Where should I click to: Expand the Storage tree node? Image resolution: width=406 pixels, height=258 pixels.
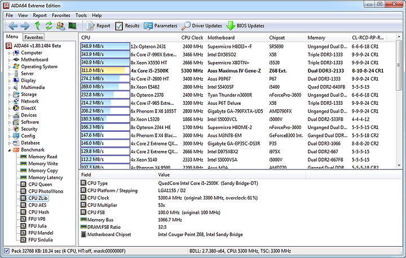click(10, 95)
